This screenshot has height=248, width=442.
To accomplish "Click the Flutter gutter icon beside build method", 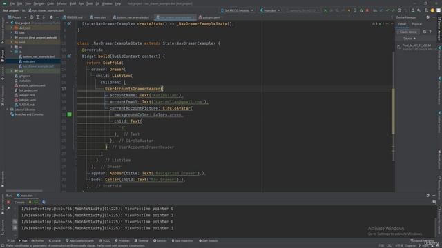I will click(x=69, y=56).
